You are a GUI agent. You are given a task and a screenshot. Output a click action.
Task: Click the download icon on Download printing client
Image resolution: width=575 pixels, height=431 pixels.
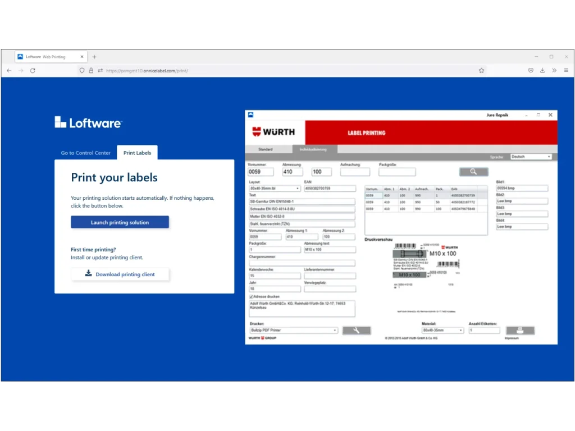point(88,274)
